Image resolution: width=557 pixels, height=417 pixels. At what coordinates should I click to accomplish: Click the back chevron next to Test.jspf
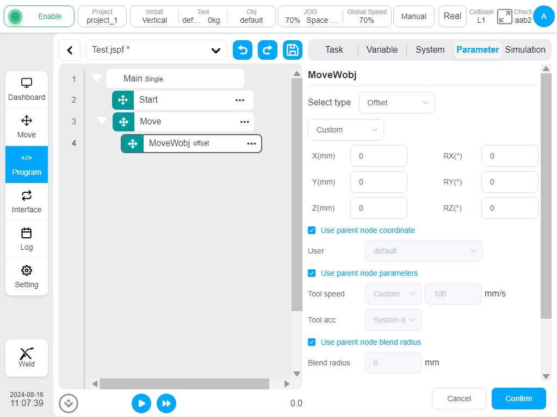(x=70, y=50)
